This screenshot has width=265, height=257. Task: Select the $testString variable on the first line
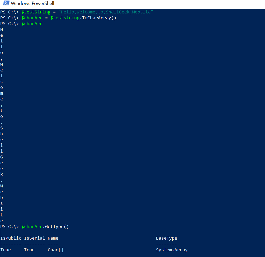(36, 12)
